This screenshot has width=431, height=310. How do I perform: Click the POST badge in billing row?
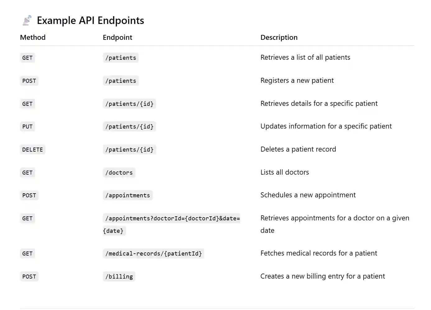click(x=29, y=277)
